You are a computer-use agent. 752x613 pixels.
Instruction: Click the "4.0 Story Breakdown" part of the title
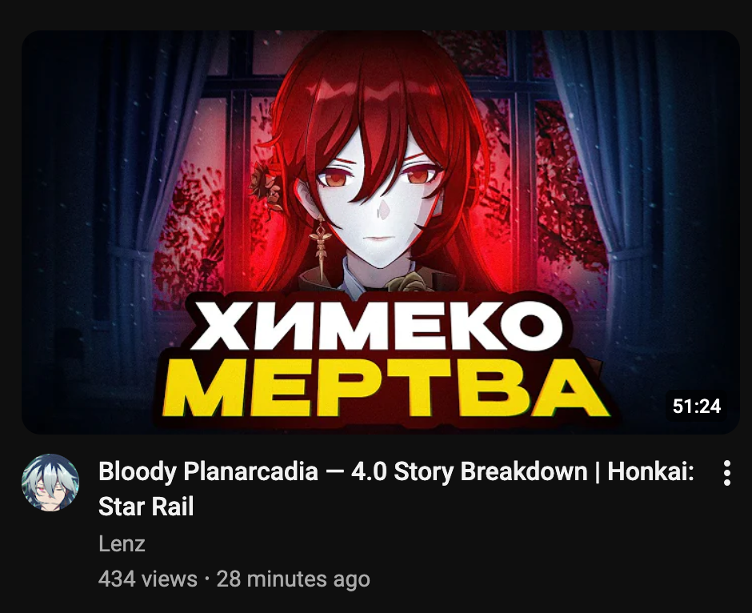click(469, 471)
